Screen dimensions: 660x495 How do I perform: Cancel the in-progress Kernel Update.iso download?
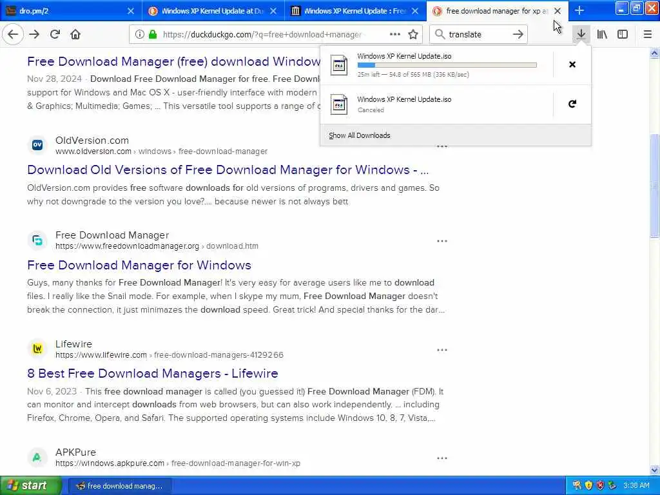pos(572,64)
